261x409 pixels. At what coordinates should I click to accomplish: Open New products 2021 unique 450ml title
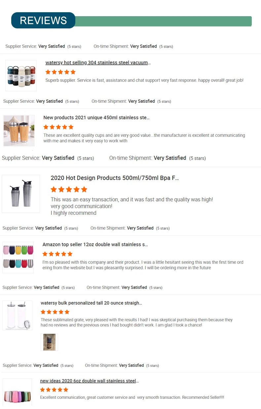pyautogui.click(x=96, y=118)
